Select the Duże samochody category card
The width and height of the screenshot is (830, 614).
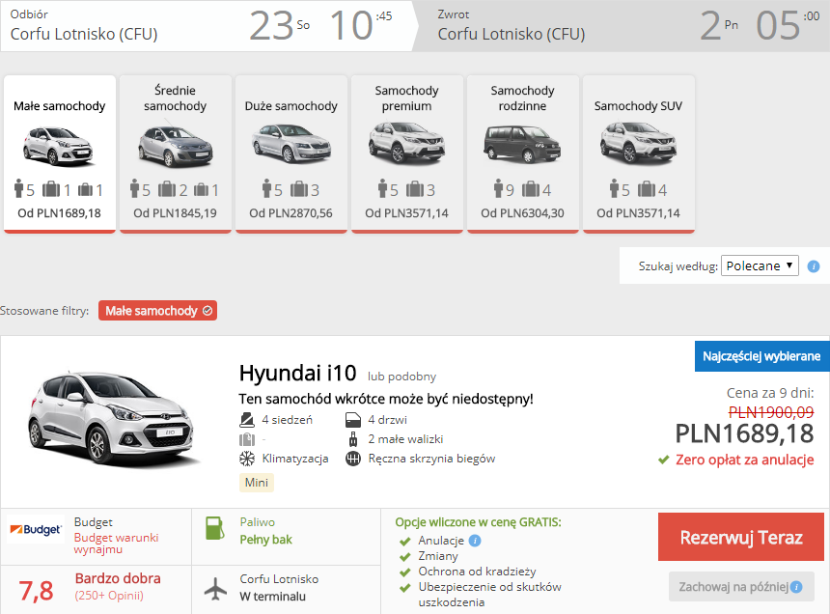[291, 153]
